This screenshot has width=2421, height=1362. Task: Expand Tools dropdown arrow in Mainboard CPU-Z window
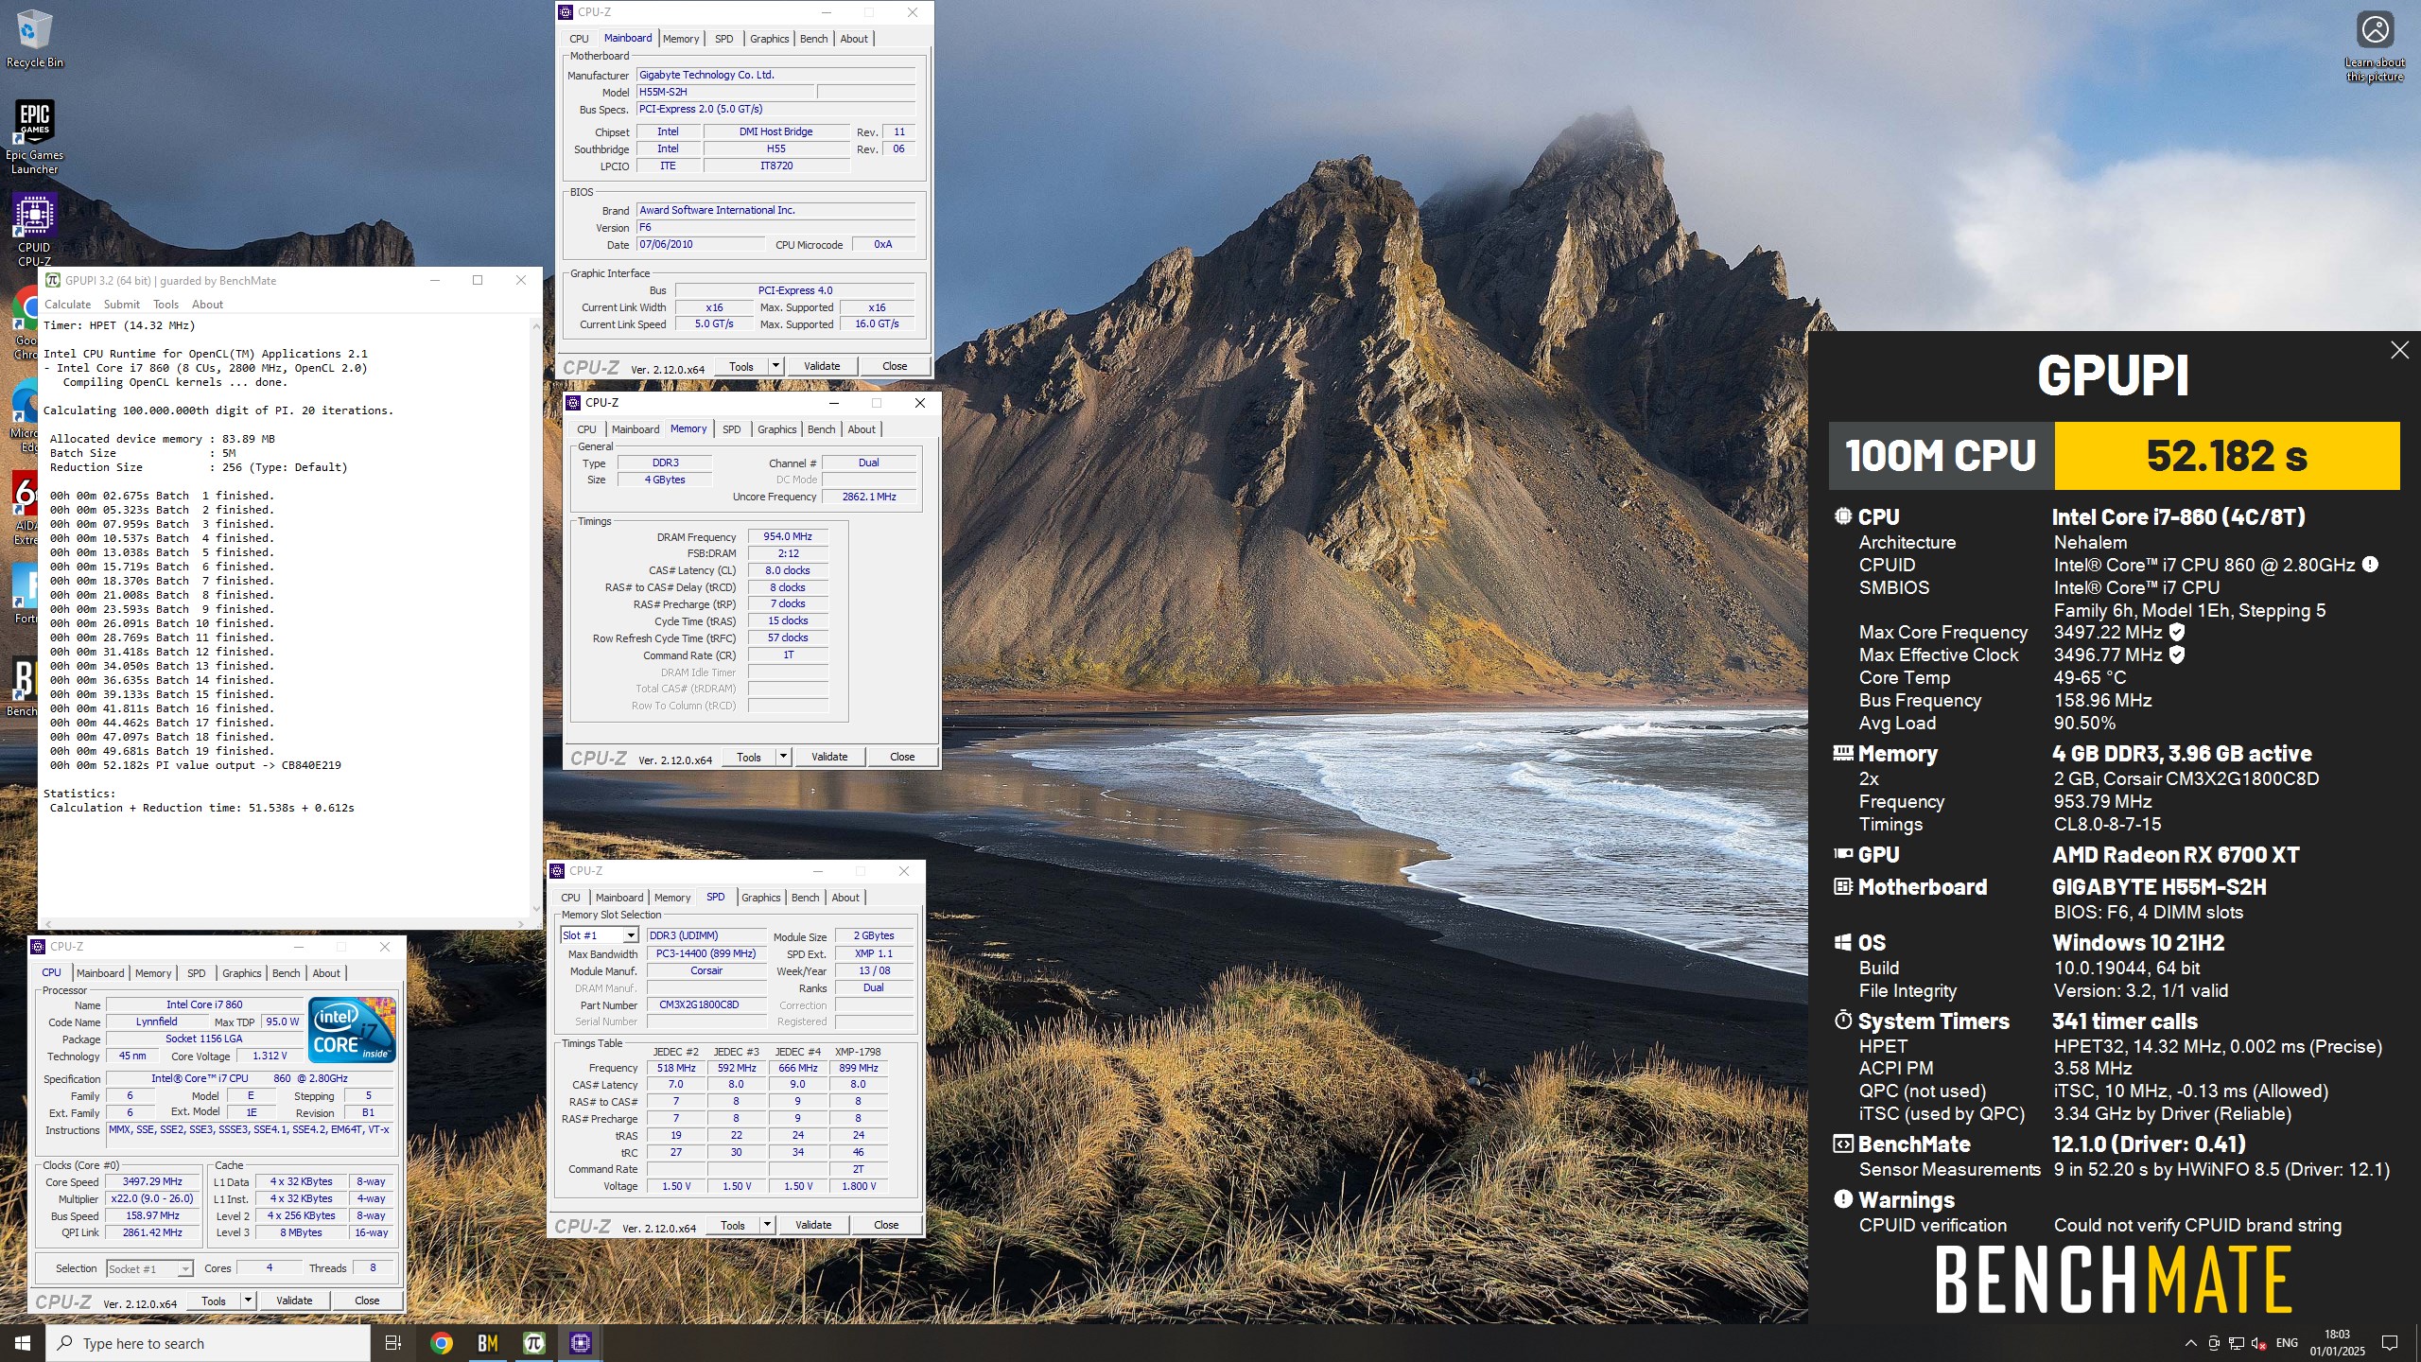(775, 366)
